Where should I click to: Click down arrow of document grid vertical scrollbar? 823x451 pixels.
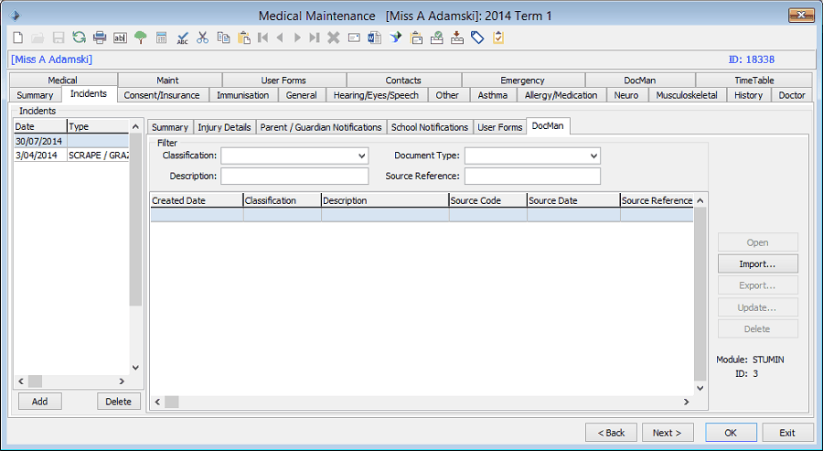(700, 388)
